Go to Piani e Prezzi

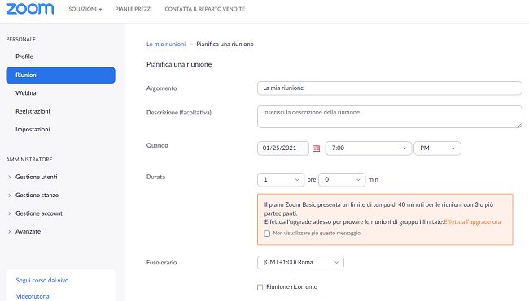(133, 9)
